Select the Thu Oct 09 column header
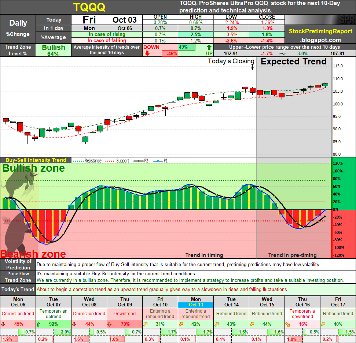Viewport: 356px width, 343px height. pos(125,302)
